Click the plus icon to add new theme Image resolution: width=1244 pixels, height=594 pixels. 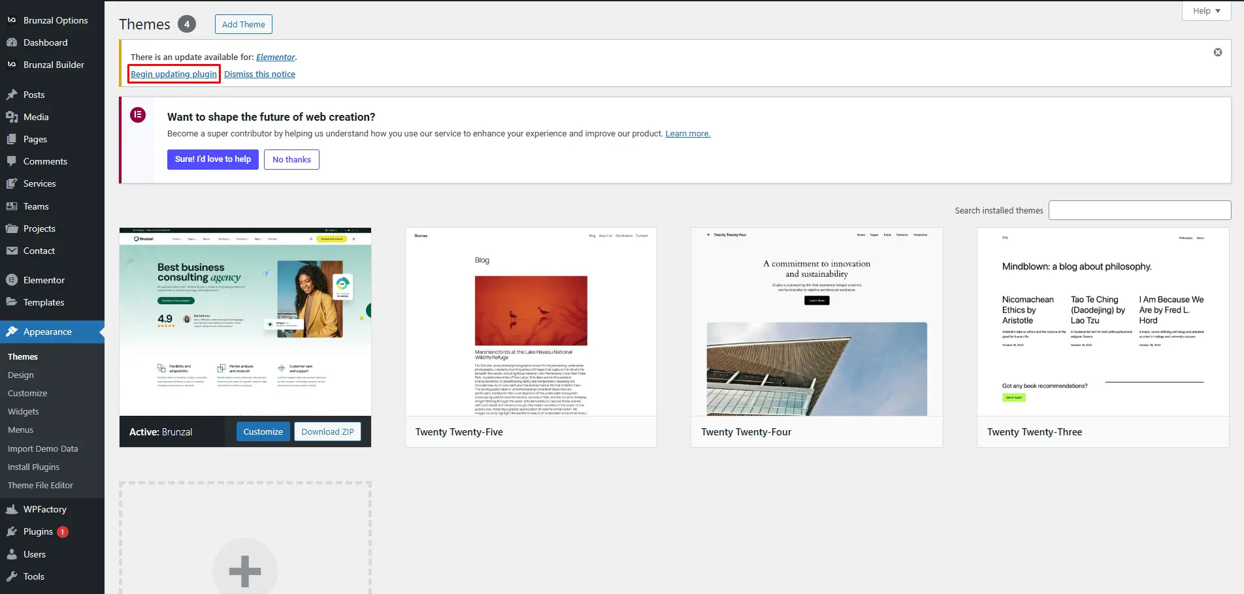tap(245, 571)
